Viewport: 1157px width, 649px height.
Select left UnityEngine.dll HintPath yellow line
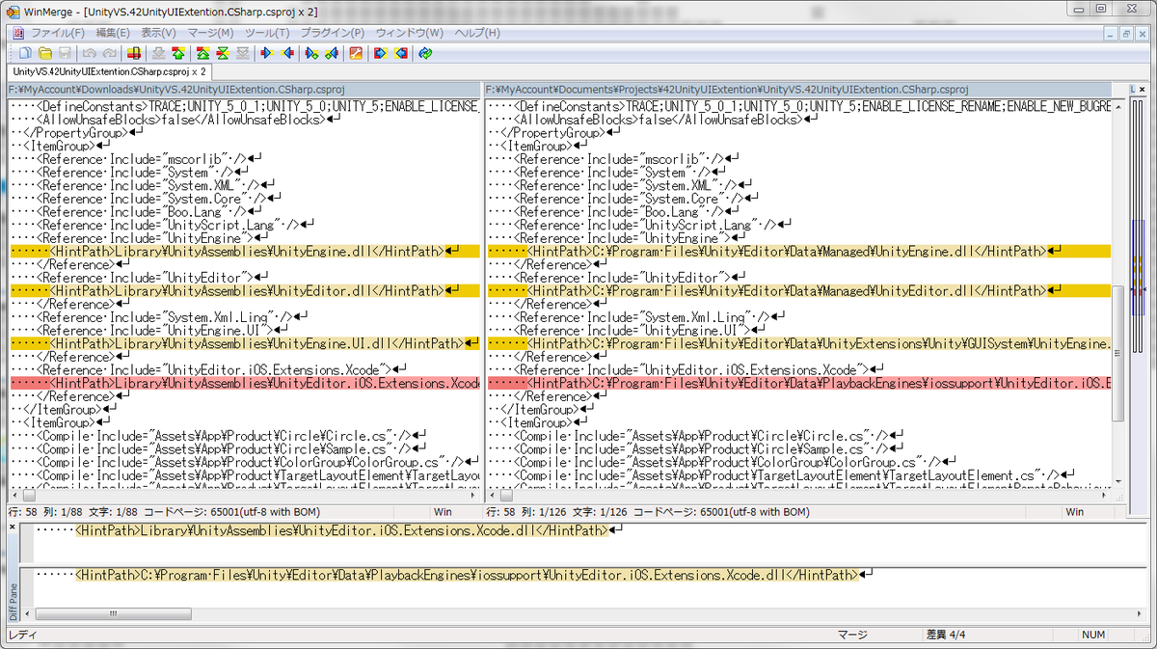click(x=245, y=251)
